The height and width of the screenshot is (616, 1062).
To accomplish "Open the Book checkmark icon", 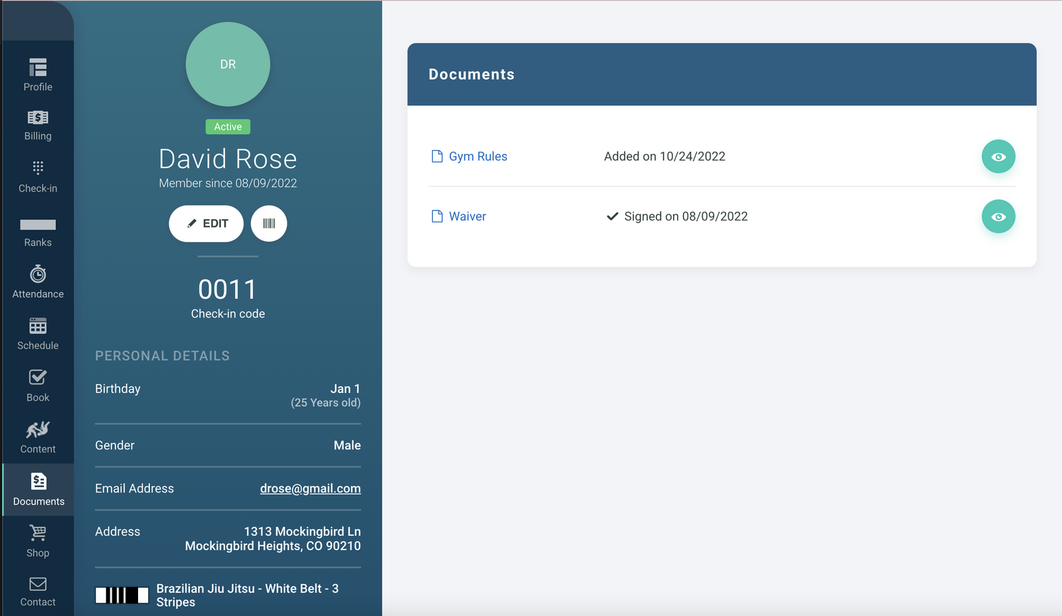I will point(38,378).
